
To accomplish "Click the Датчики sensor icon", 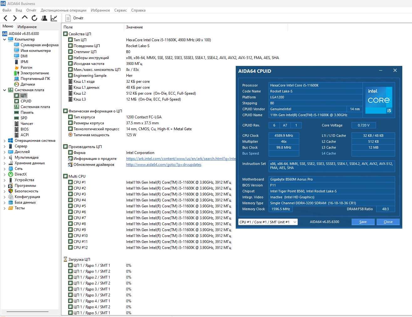I will click(x=17, y=84).
